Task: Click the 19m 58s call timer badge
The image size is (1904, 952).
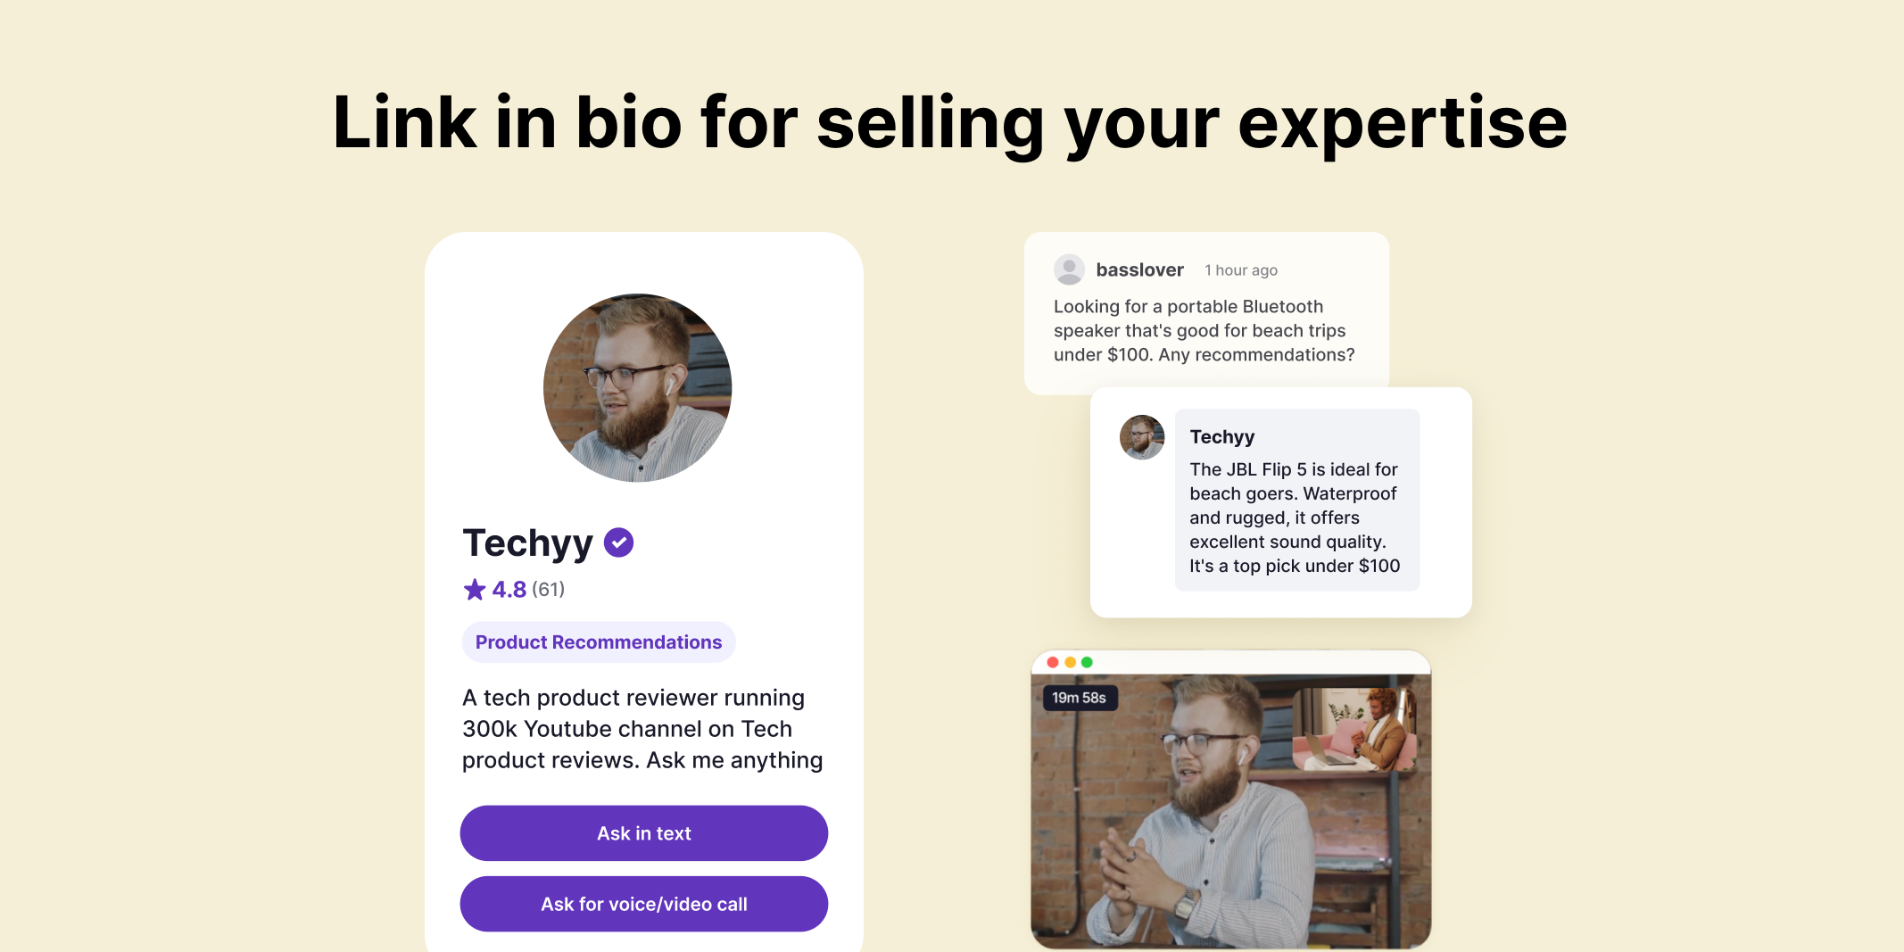Action: (1080, 698)
